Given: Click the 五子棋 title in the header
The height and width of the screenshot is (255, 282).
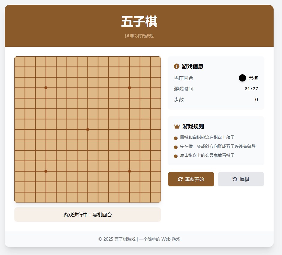Looking at the screenshot, I should pos(139,22).
